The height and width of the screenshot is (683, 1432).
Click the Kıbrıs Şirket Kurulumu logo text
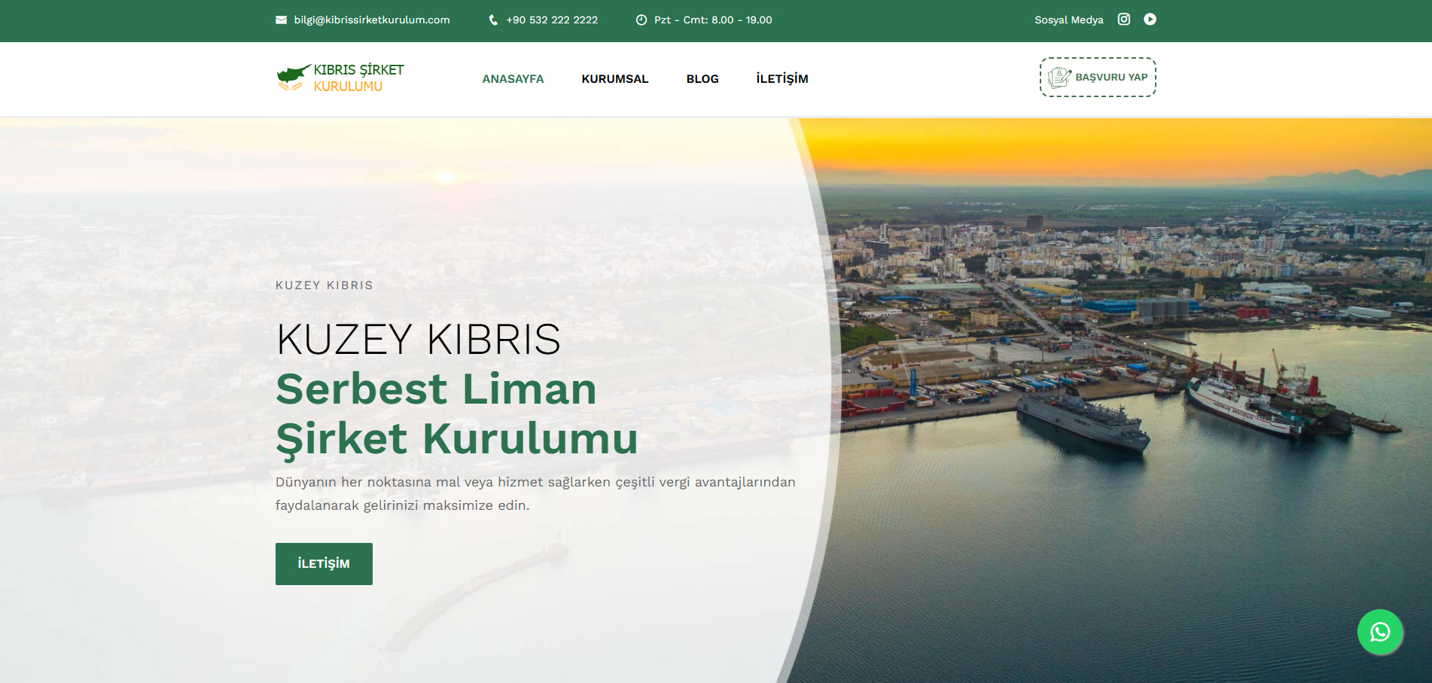coord(358,78)
